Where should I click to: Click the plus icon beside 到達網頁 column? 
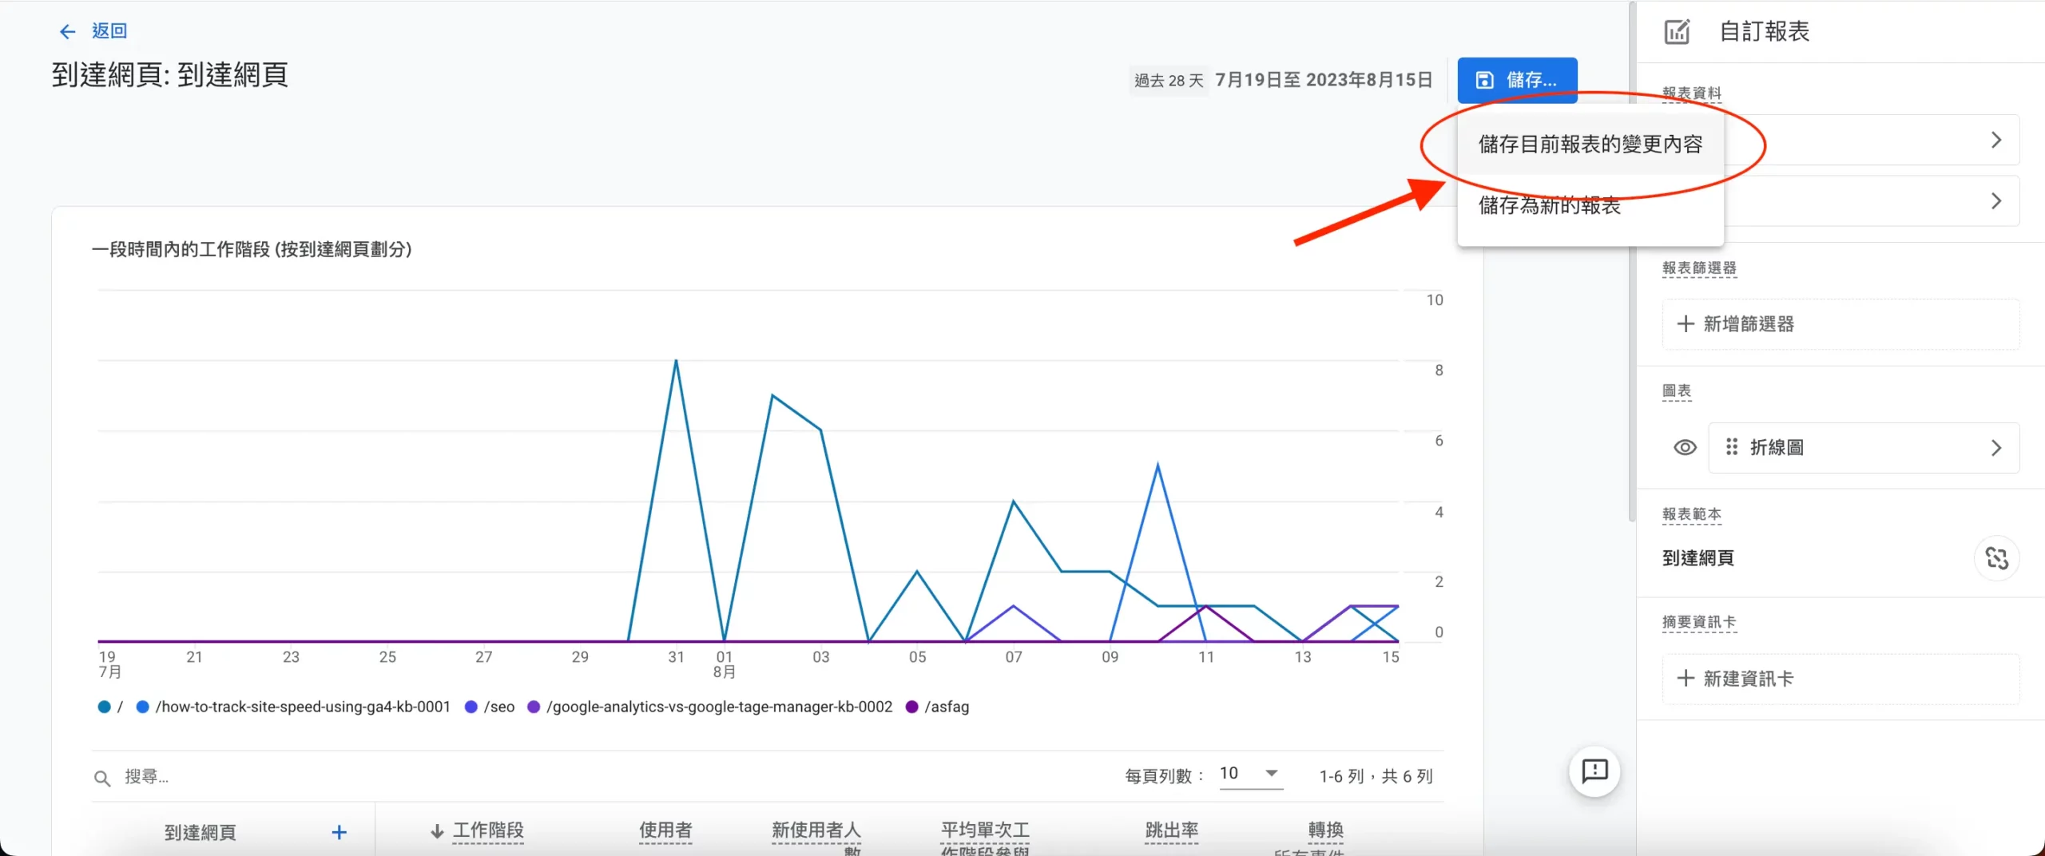coord(339,832)
